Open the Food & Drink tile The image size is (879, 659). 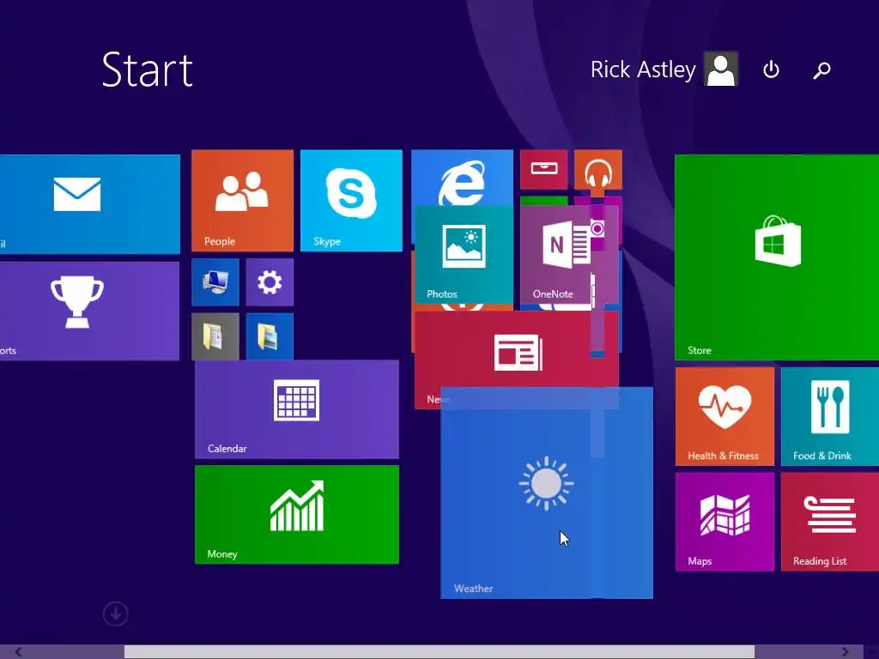(830, 416)
